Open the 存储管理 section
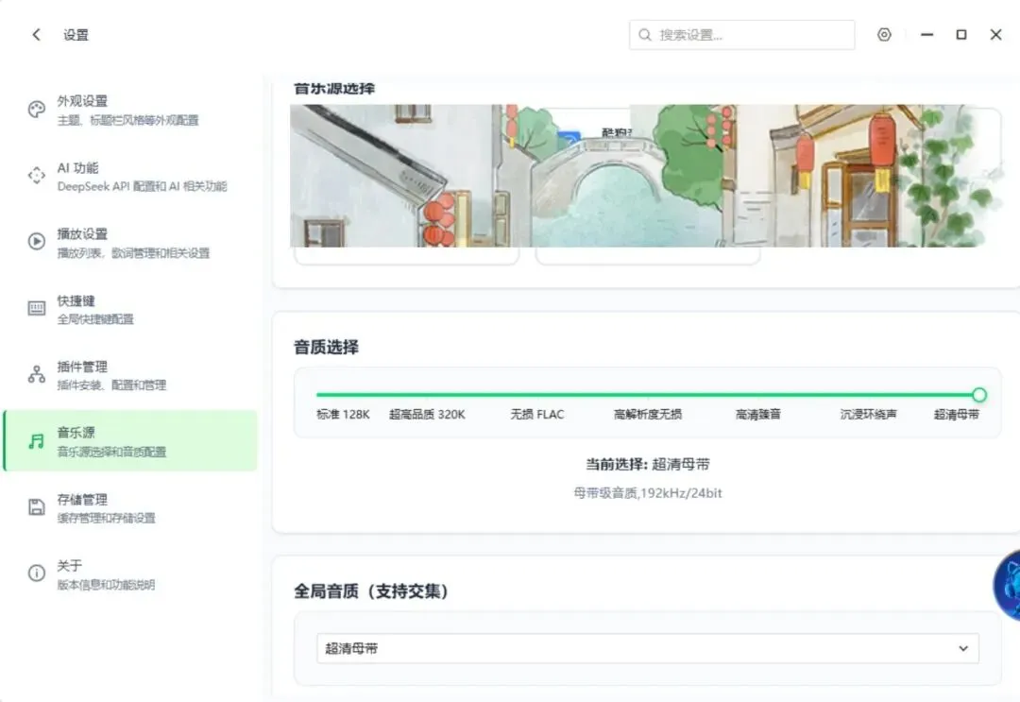Screen dimensions: 1020x702 coord(130,508)
